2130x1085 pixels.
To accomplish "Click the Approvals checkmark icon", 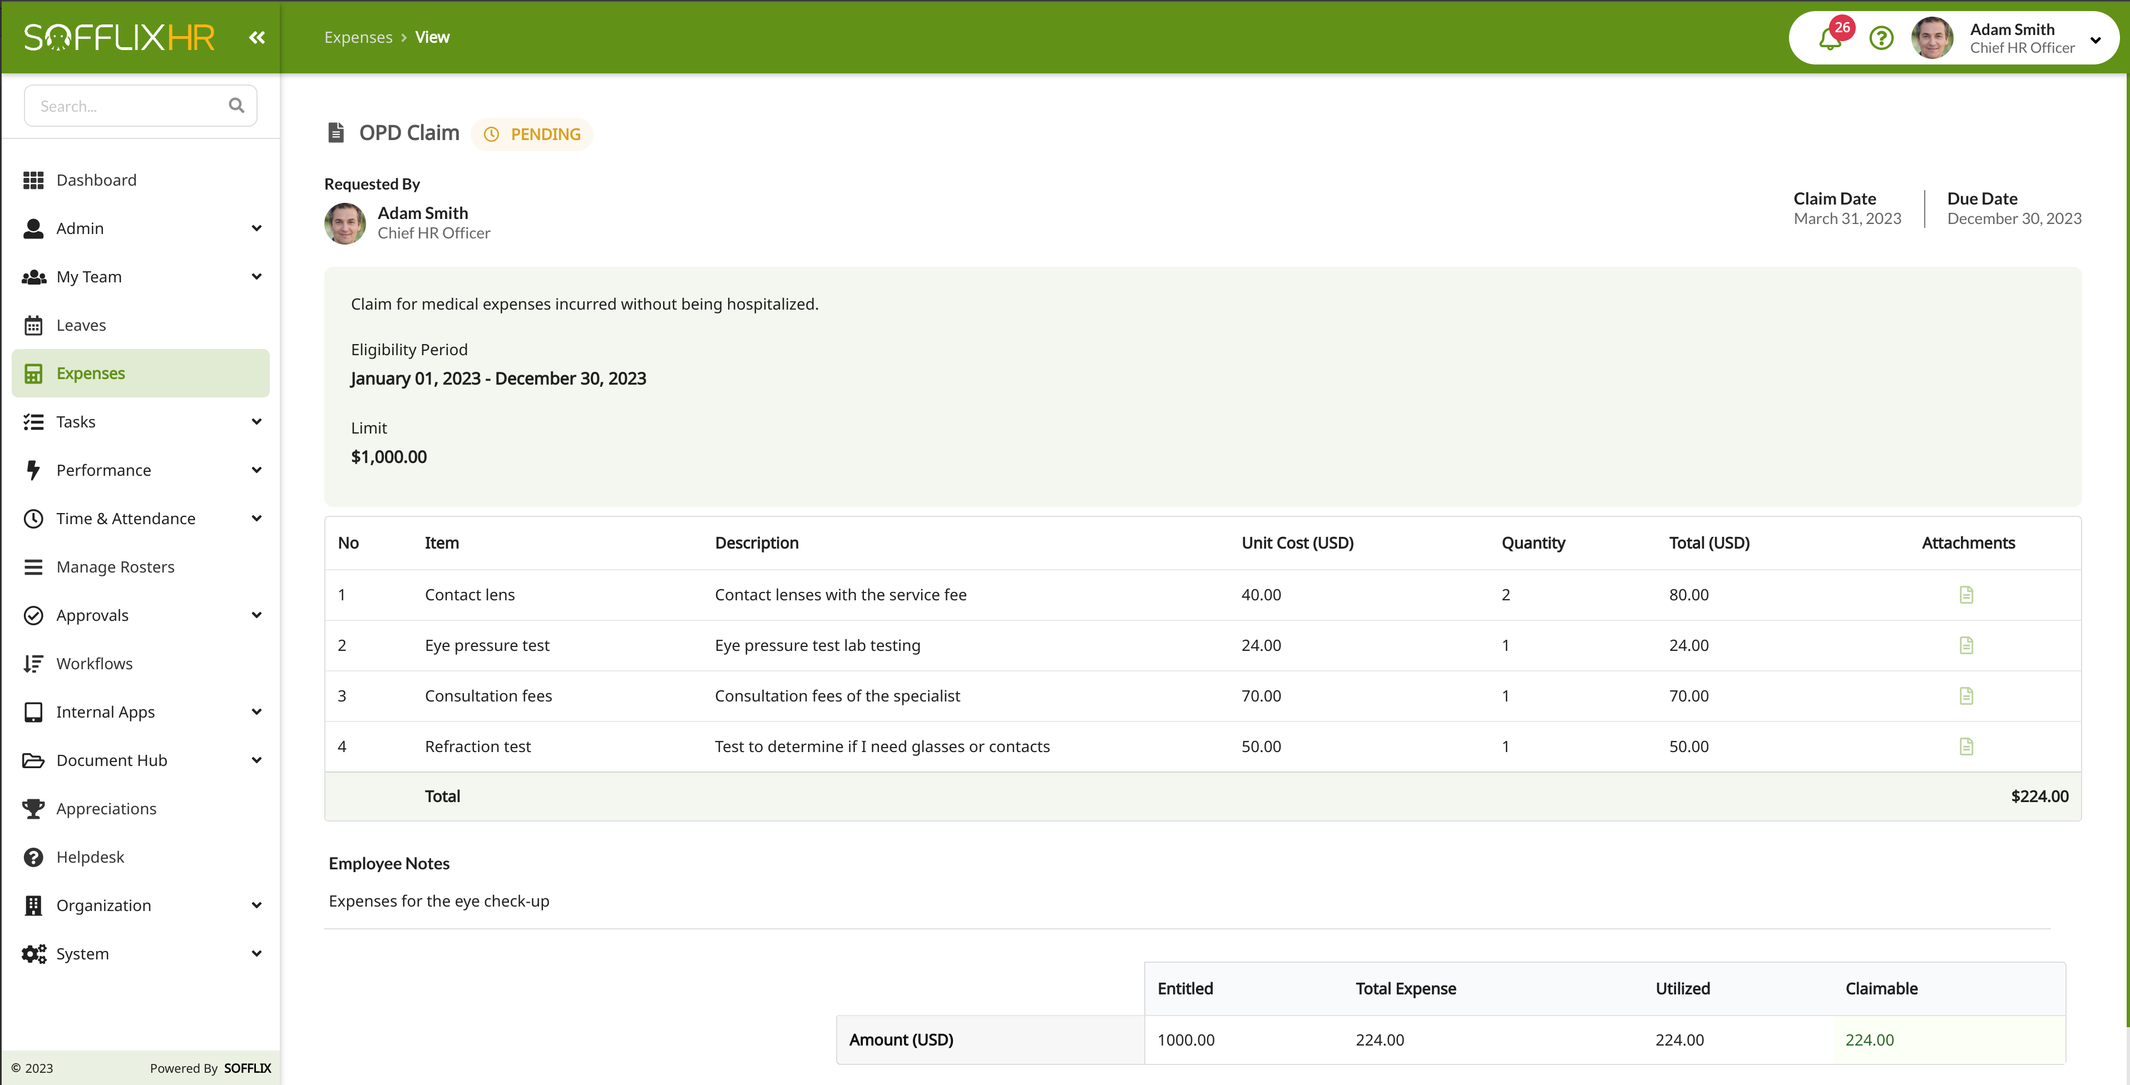I will [x=33, y=615].
